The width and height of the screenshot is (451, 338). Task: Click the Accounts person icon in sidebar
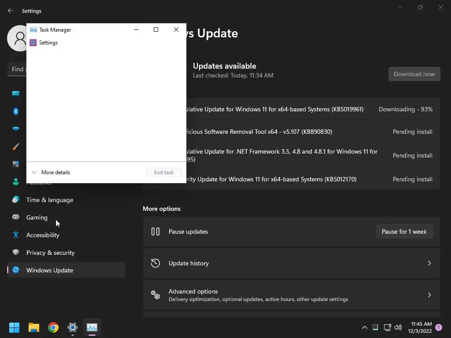[x=16, y=182]
